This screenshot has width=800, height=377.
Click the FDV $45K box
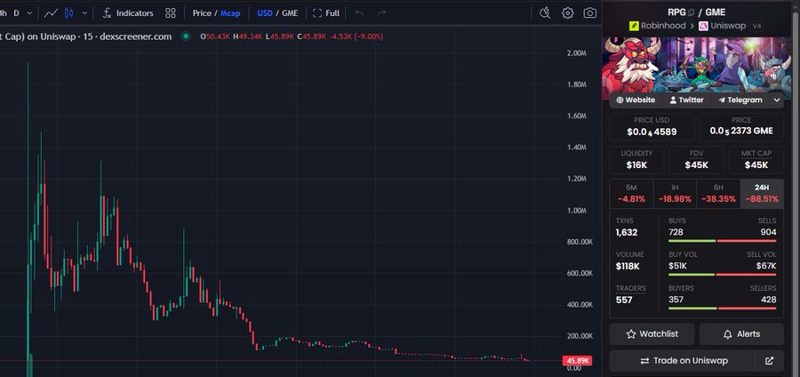point(696,160)
